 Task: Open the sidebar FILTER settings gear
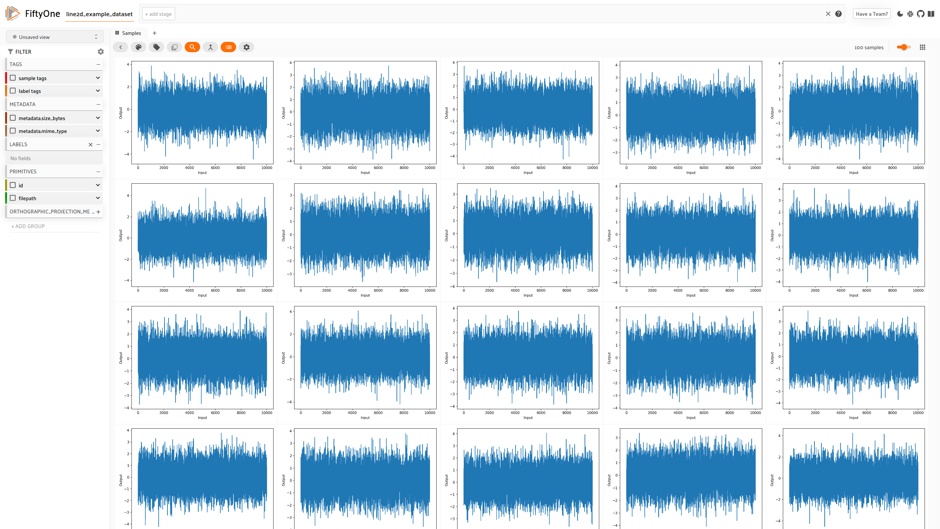coord(101,52)
